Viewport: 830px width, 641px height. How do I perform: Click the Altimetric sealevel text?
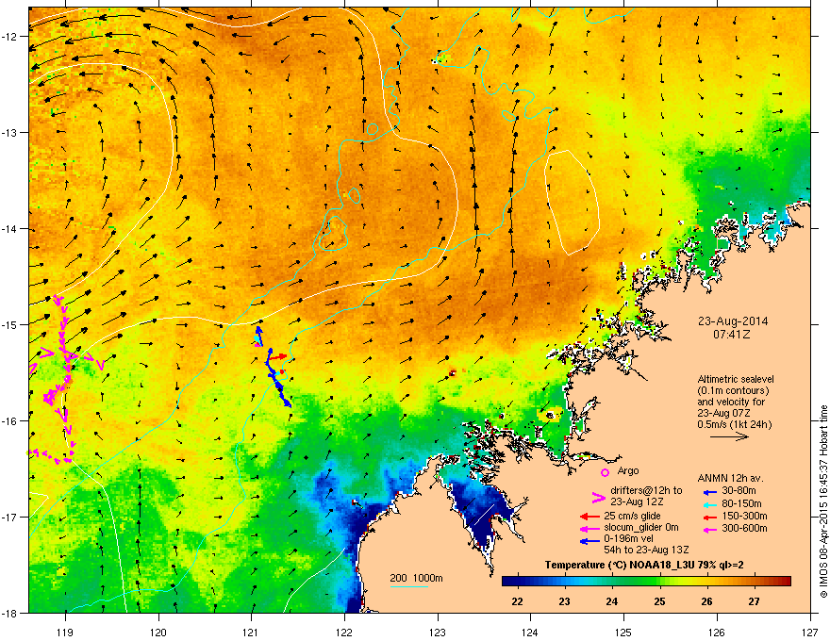(x=736, y=379)
